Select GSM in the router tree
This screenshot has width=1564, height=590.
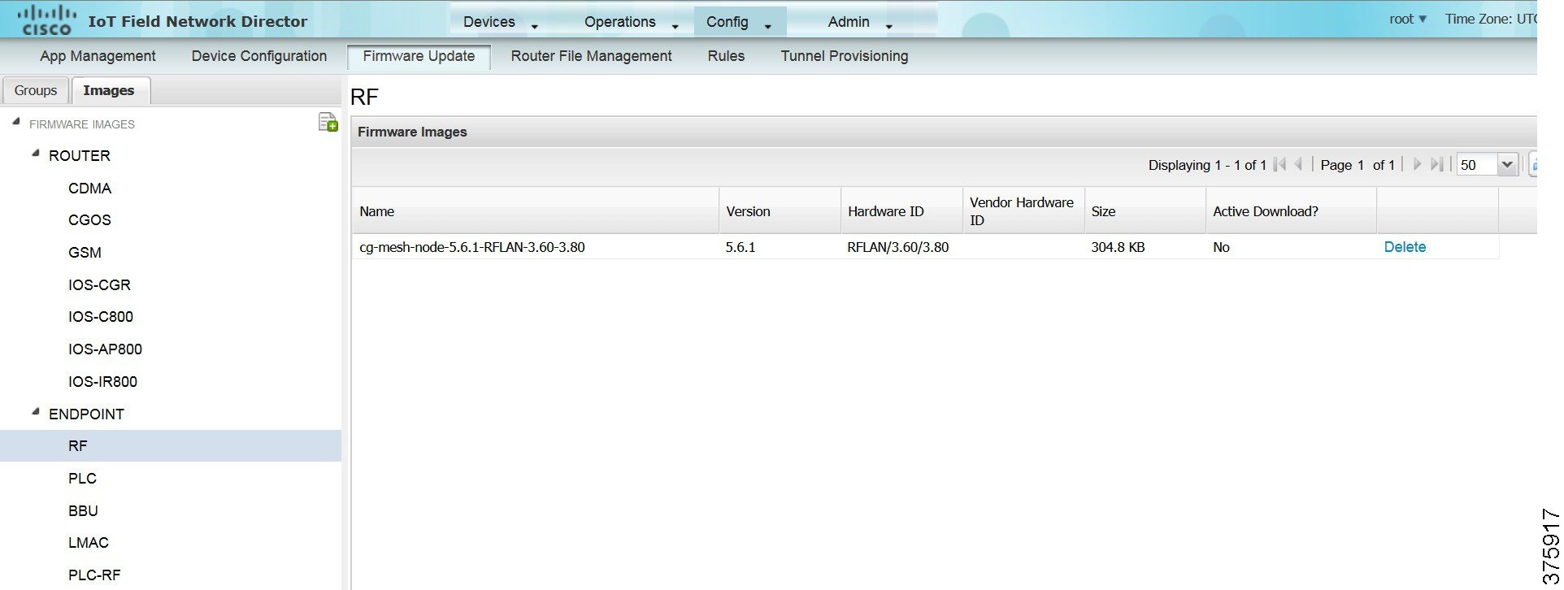click(85, 253)
